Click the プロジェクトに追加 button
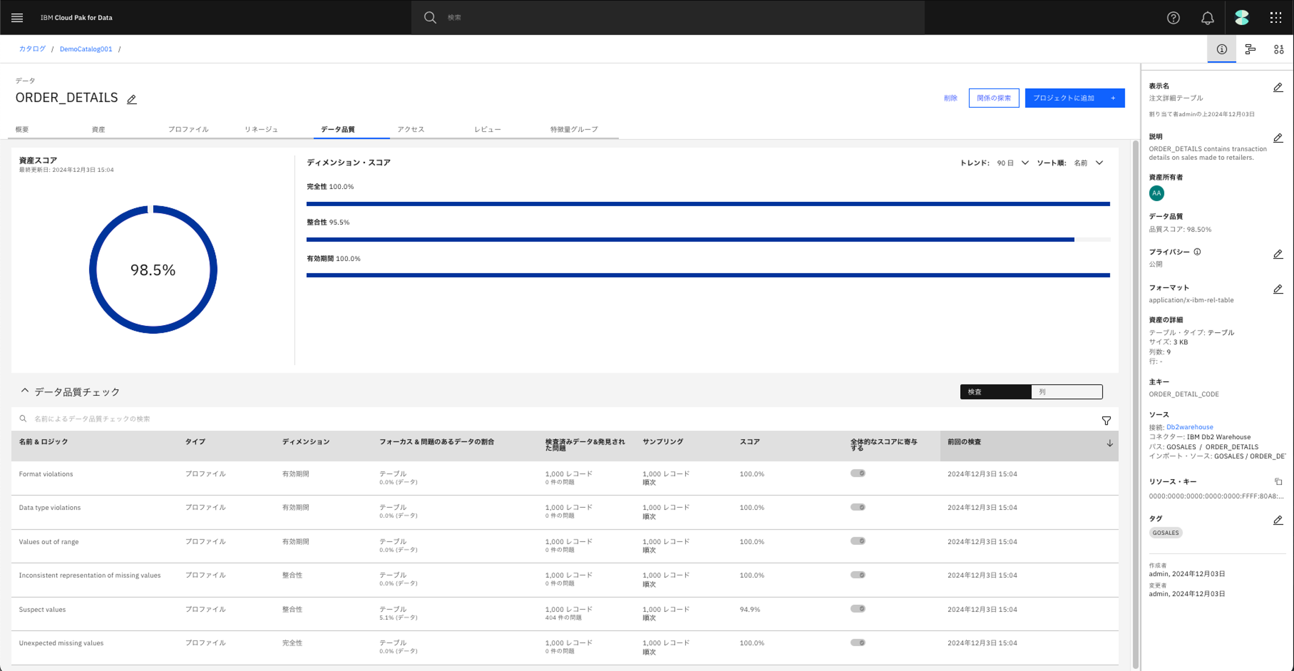 click(x=1074, y=98)
